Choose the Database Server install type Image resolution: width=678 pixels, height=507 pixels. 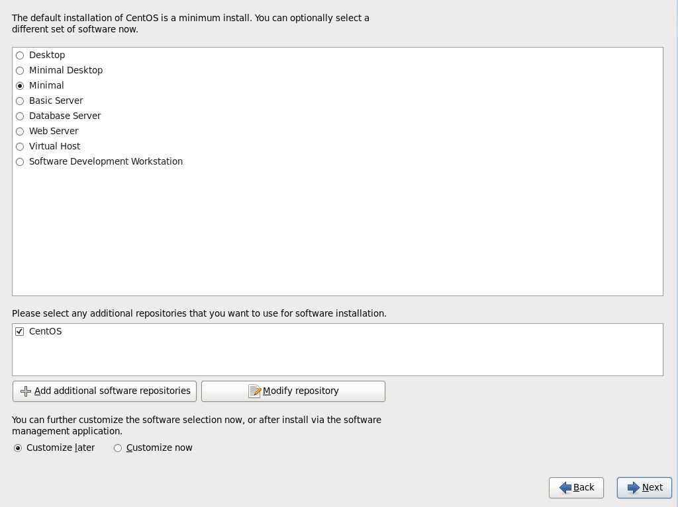pos(20,116)
